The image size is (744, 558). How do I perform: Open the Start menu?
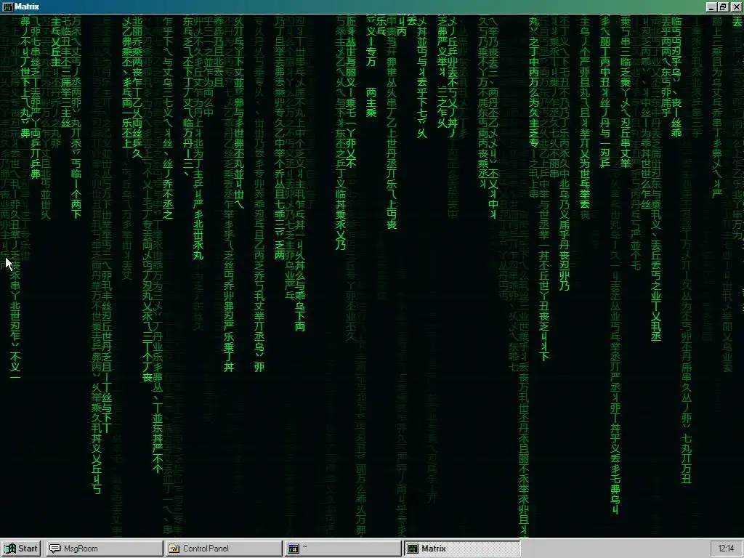point(21,549)
